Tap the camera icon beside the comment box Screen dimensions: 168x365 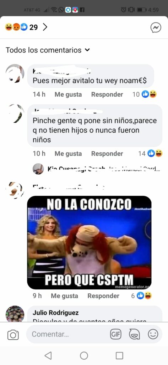[x=13, y=335]
